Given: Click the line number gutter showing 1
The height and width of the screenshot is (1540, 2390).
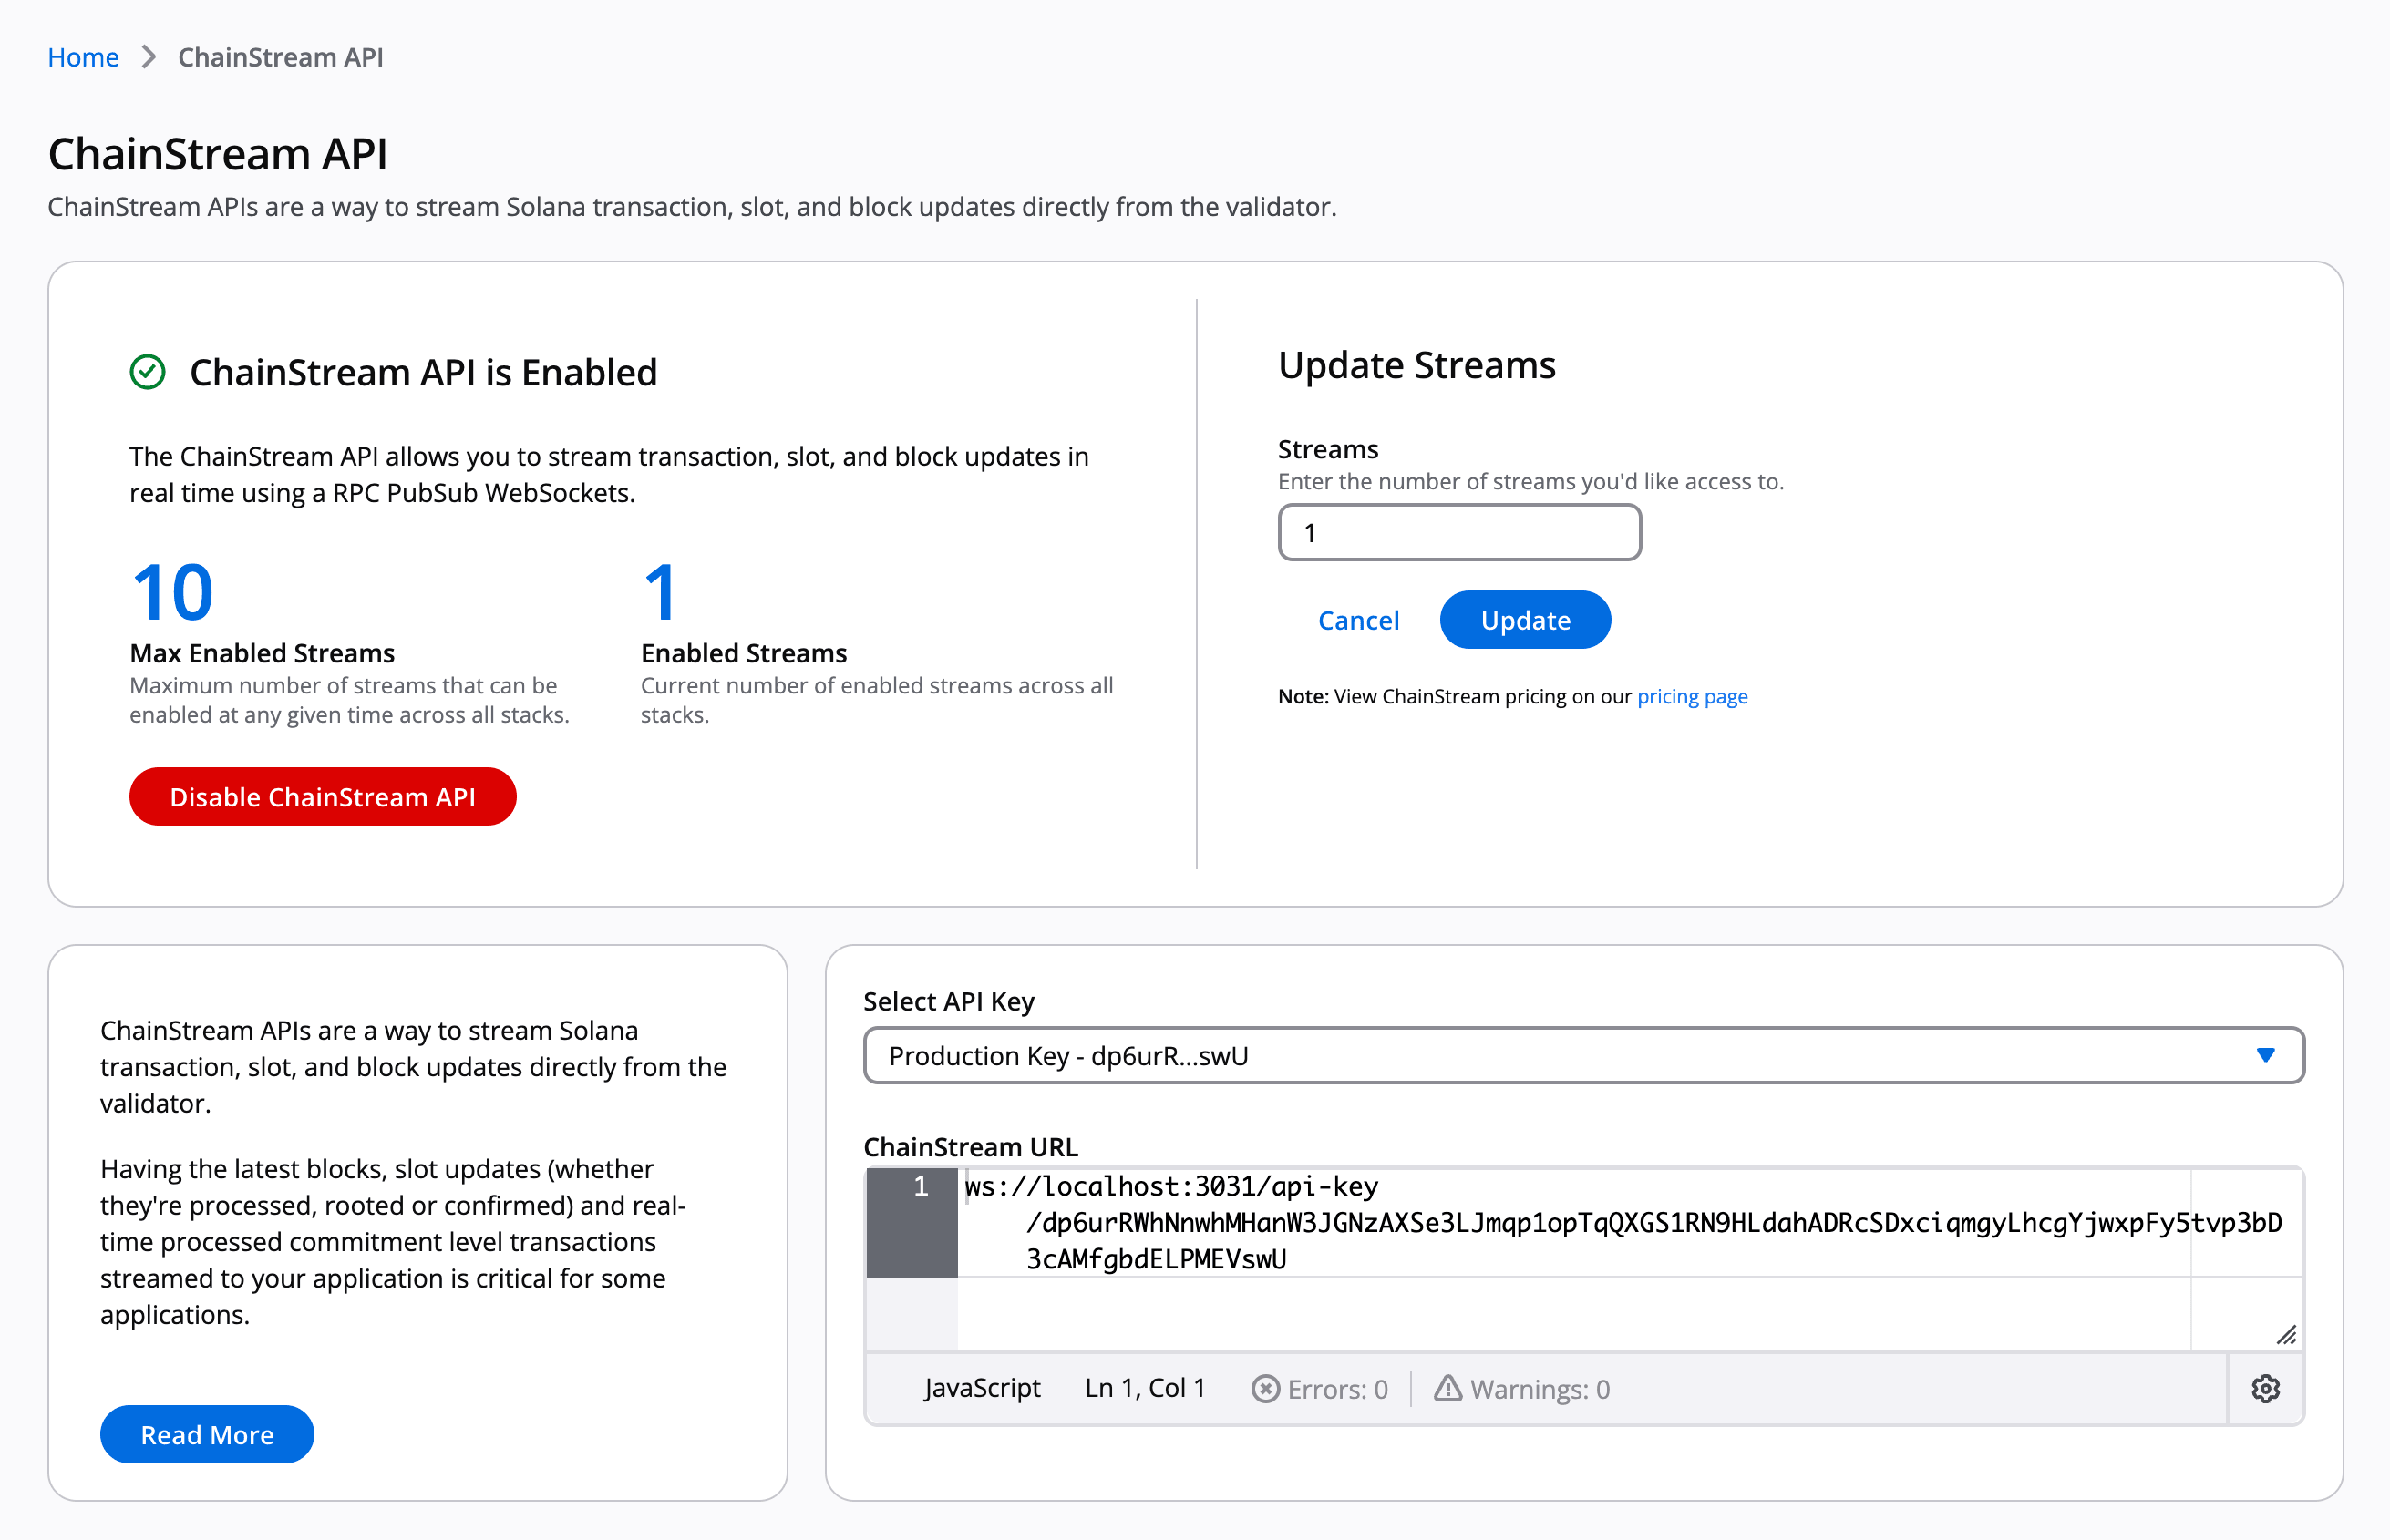Looking at the screenshot, I should pos(920,1187).
